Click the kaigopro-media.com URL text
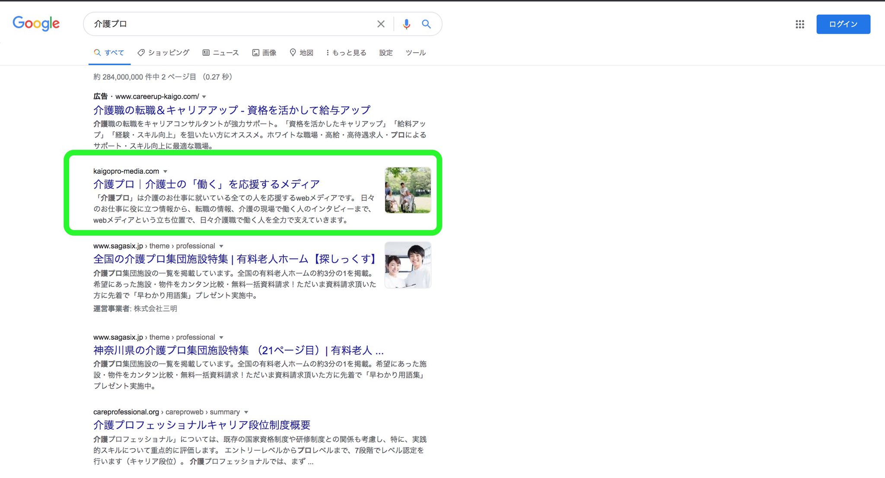Image resolution: width=885 pixels, height=478 pixels. coord(126,171)
